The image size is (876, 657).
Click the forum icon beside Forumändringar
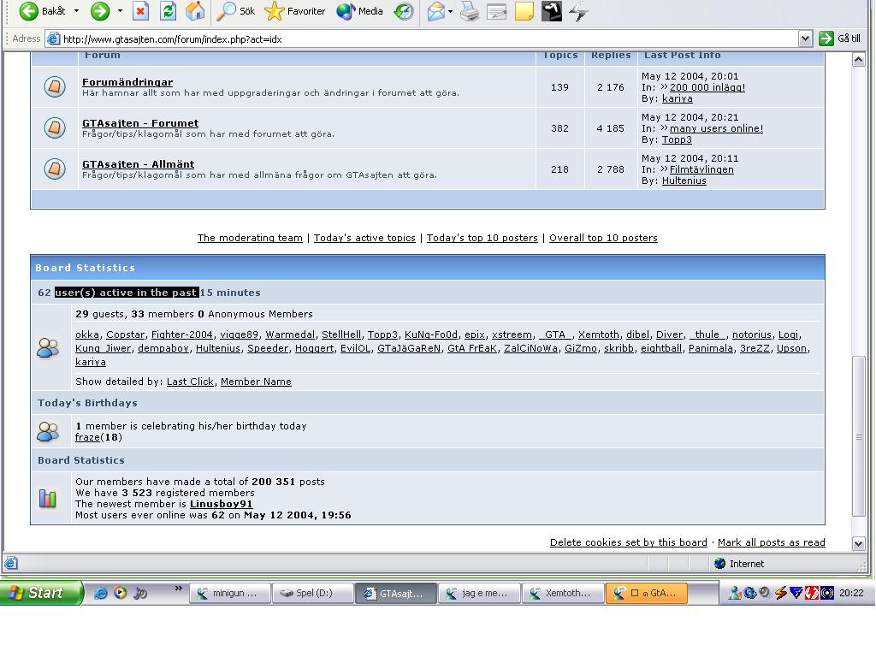(55, 86)
